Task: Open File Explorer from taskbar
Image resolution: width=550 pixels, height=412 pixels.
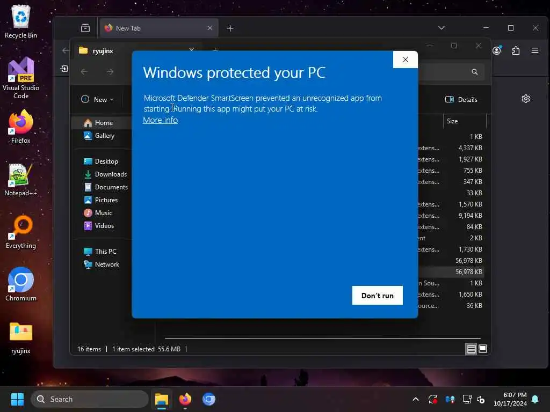Action: (162, 399)
